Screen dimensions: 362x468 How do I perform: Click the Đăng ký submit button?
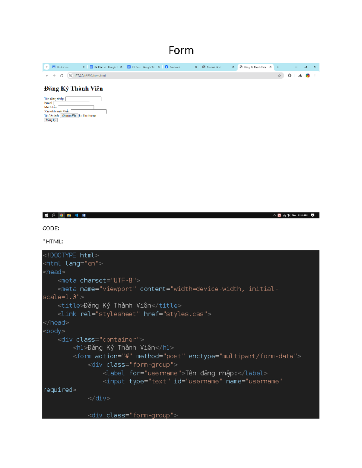pyautogui.click(x=51, y=120)
